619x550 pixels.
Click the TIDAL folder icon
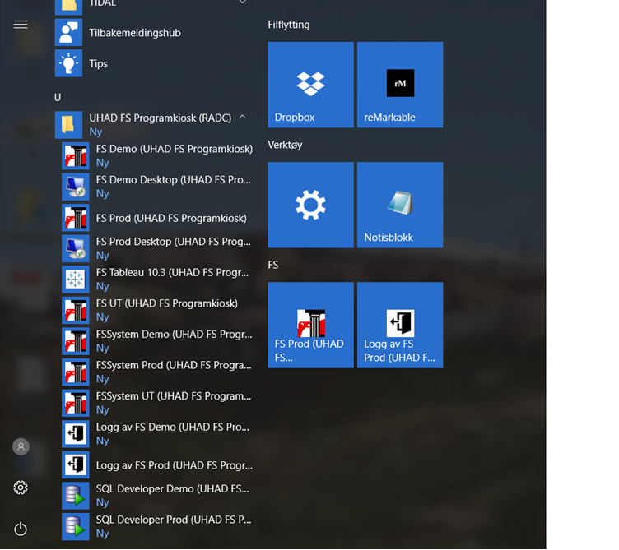tap(68, 6)
